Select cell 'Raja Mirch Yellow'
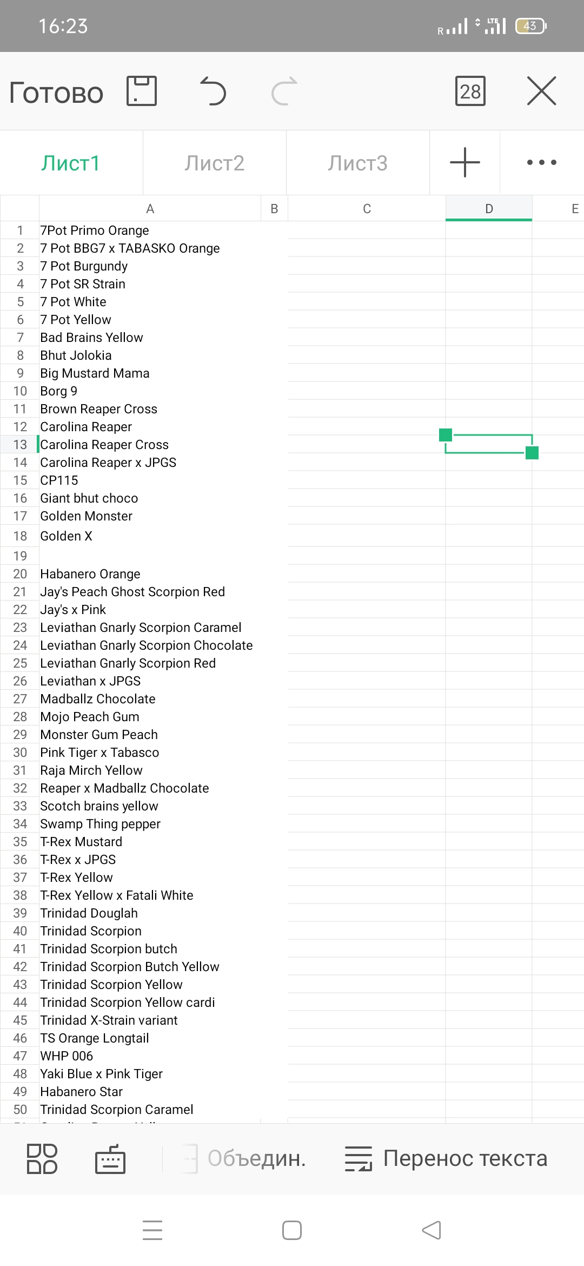 150,770
